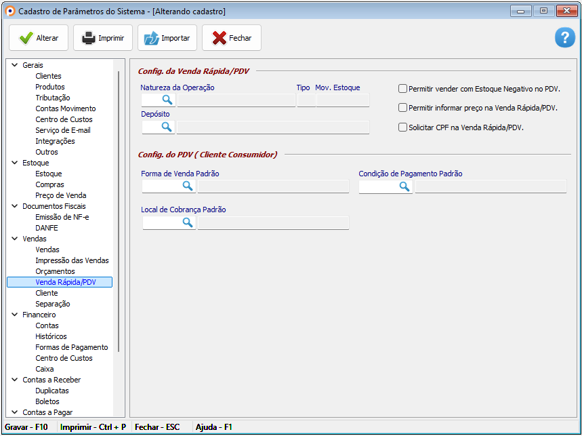This screenshot has height=436, width=582.
Task: Open Local de Cobrança Padrão lookup icon
Action: point(188,222)
